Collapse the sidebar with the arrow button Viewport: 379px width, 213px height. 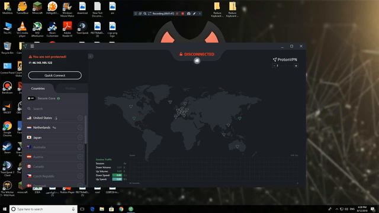pos(91,56)
